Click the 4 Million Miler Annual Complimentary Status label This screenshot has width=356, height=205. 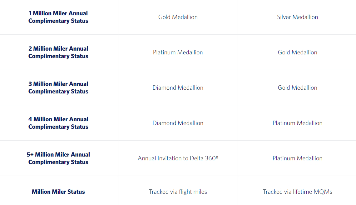(x=58, y=123)
